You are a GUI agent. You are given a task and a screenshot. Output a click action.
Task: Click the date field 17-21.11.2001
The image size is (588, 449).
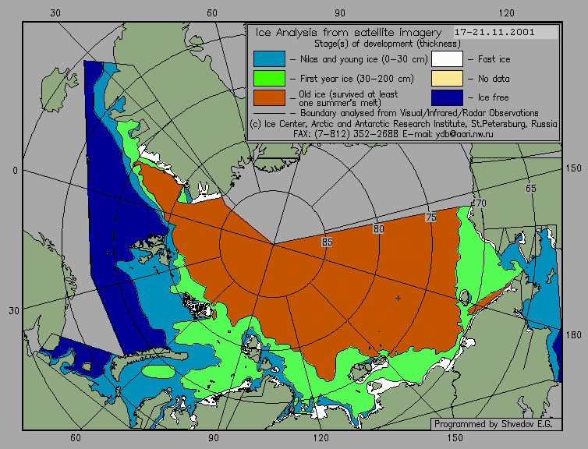[x=505, y=32]
